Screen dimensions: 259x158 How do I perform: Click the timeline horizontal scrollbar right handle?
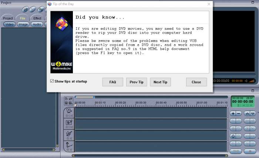(226, 155)
